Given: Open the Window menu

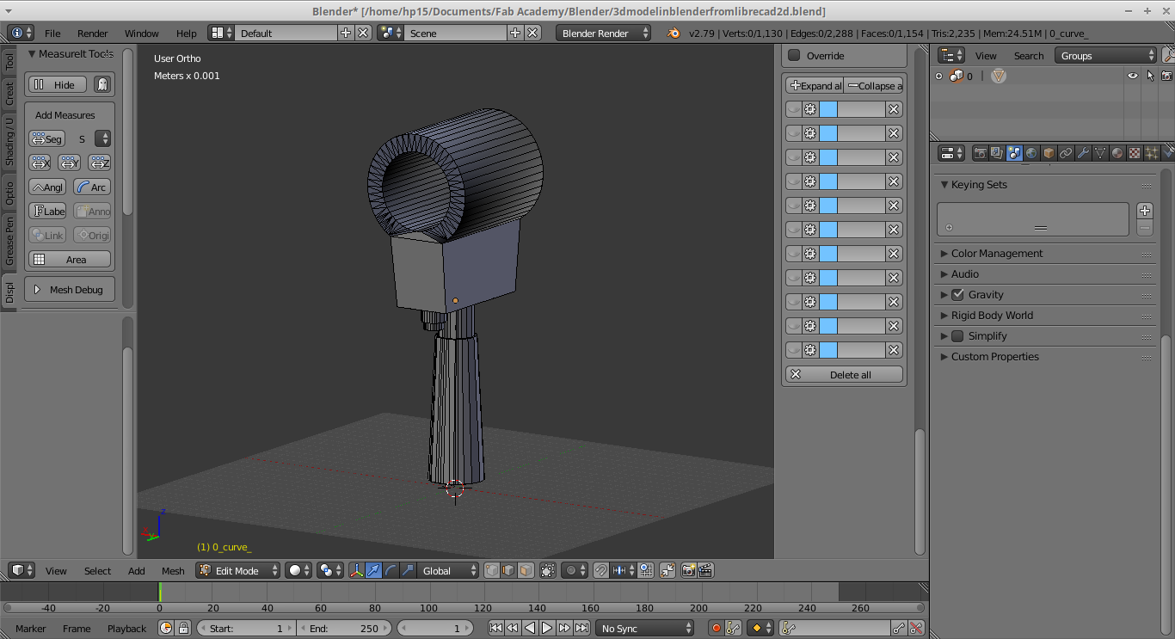Looking at the screenshot, I should 142,33.
